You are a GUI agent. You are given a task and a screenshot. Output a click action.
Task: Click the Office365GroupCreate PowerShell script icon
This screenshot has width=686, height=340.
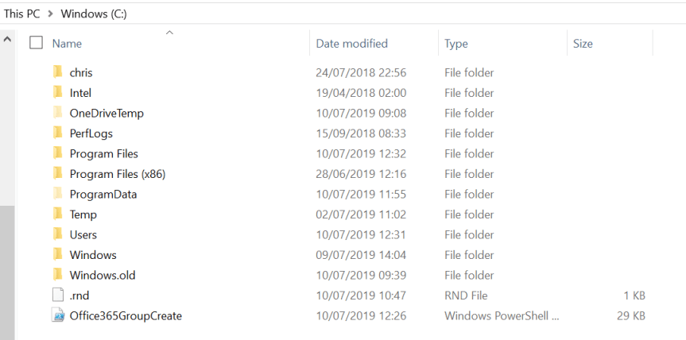tap(57, 315)
